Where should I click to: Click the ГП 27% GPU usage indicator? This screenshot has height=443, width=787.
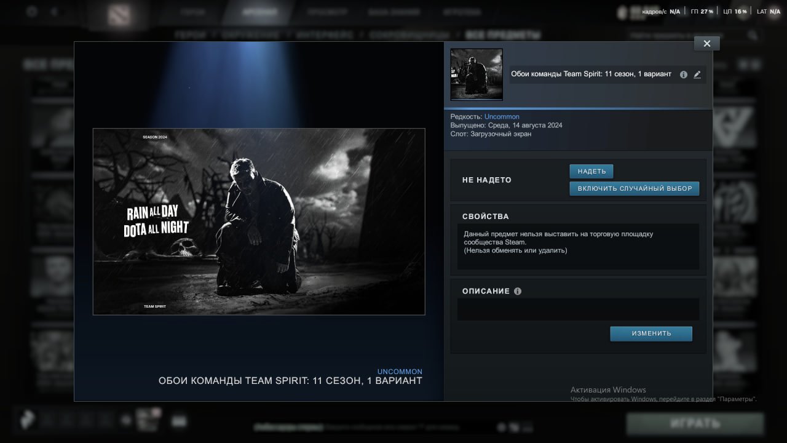(x=702, y=12)
